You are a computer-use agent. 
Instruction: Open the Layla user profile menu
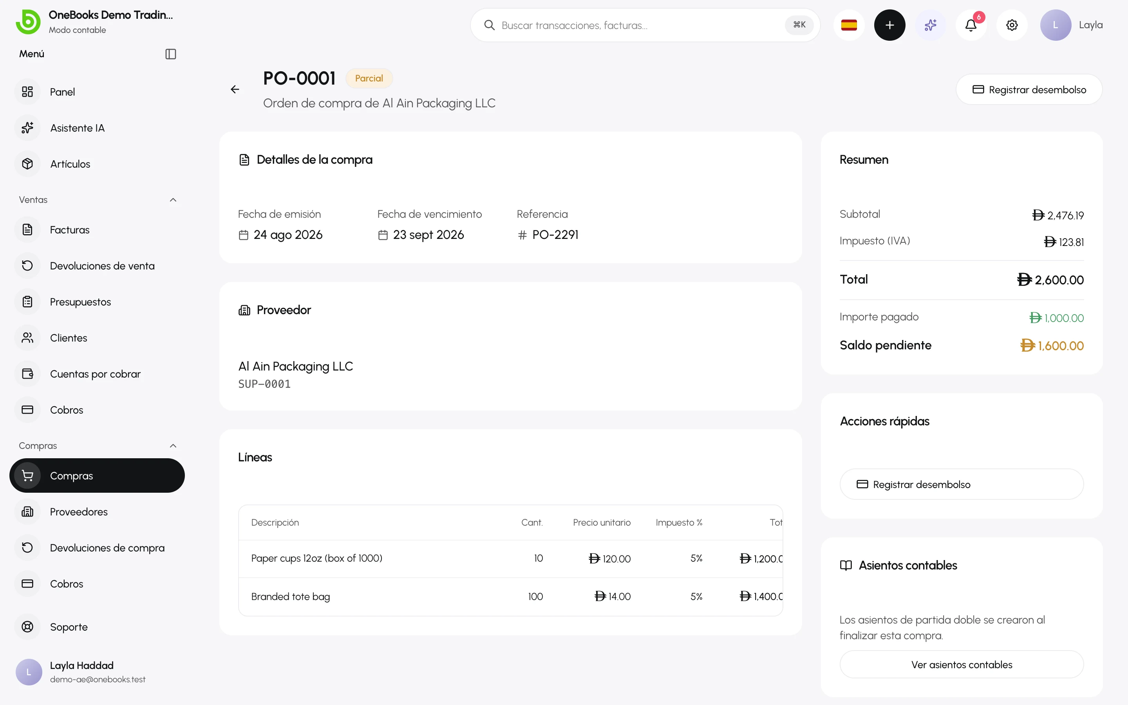tap(1071, 25)
